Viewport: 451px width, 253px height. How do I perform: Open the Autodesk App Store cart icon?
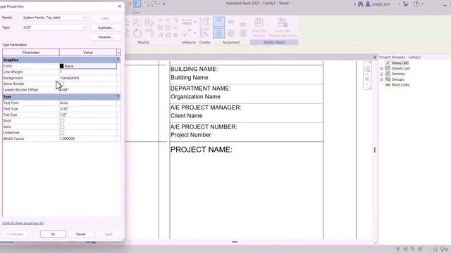(x=406, y=4)
